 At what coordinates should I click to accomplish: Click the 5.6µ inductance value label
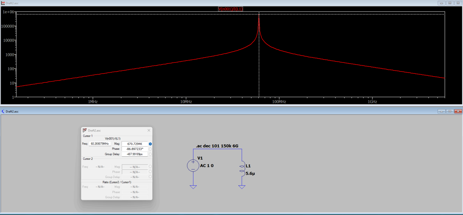point(250,173)
